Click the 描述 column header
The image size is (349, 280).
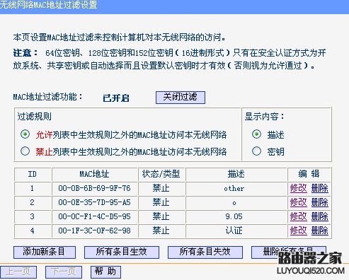pos(236,174)
